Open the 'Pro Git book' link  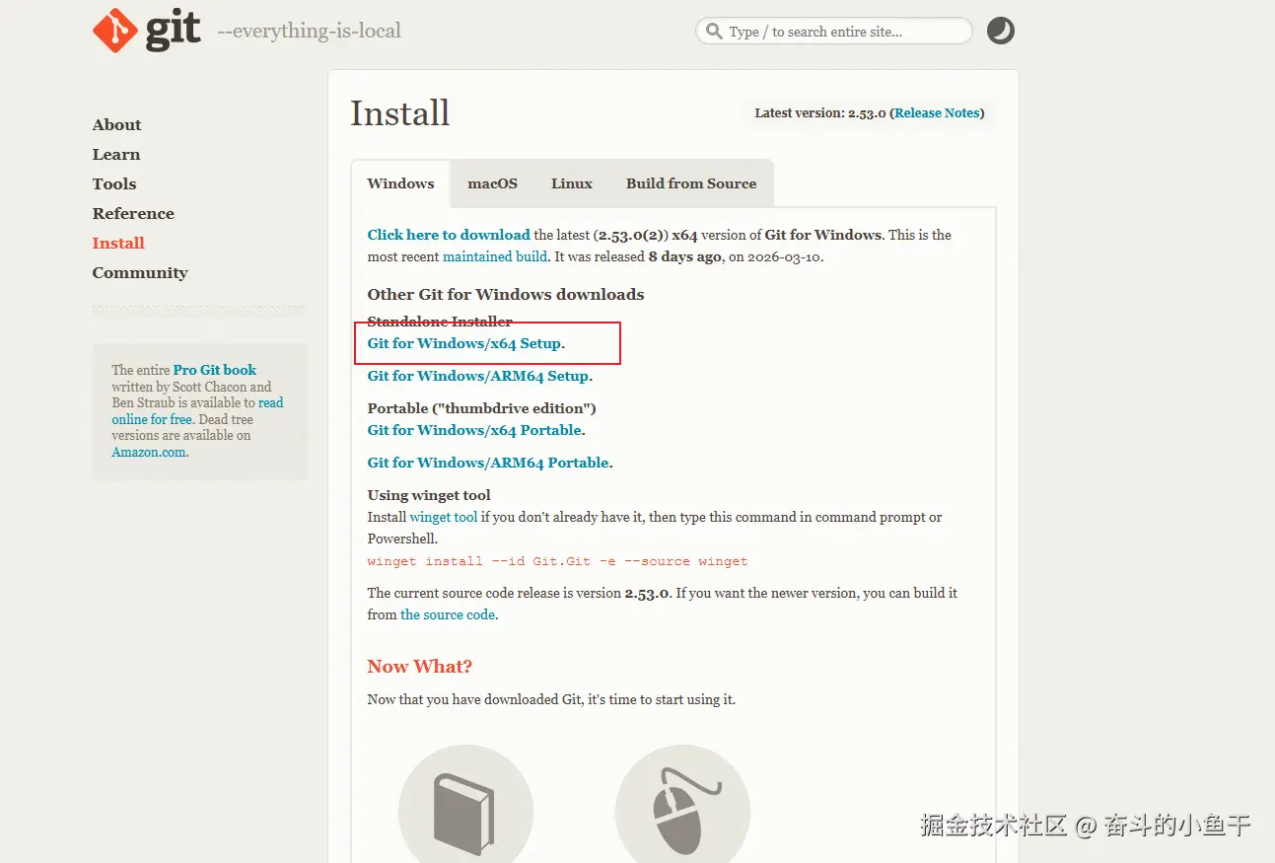[x=215, y=370]
